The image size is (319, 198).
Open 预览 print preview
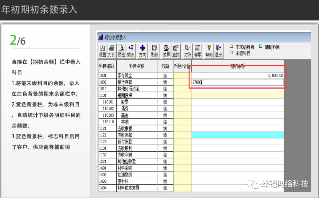coord(121,51)
